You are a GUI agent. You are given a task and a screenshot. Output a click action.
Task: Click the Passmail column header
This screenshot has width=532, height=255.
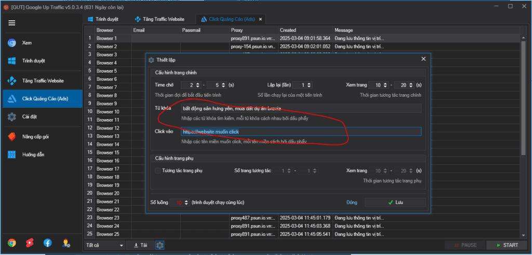click(205, 30)
